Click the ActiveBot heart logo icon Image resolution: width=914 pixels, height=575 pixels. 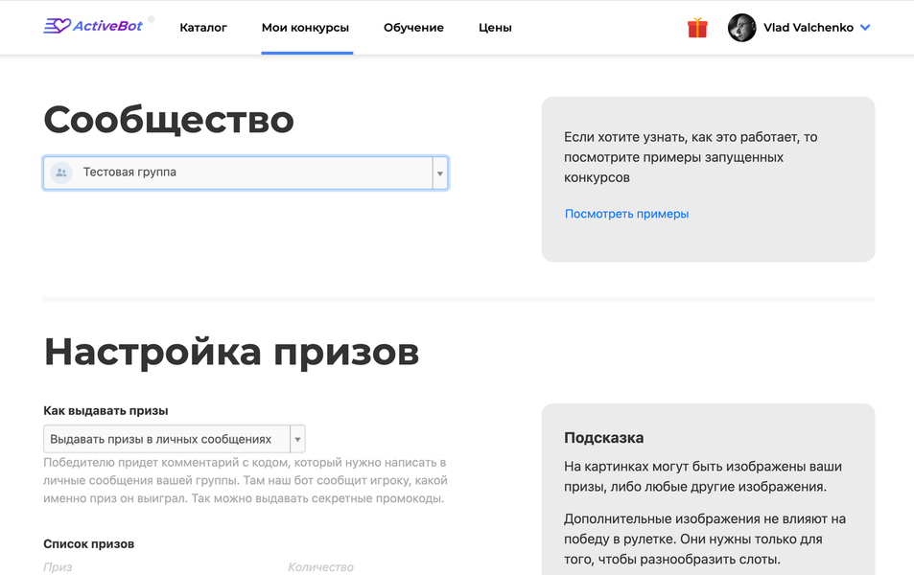[57, 27]
